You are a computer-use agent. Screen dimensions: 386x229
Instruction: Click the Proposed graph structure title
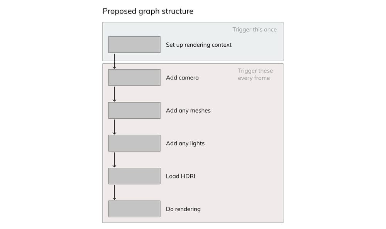click(x=148, y=11)
